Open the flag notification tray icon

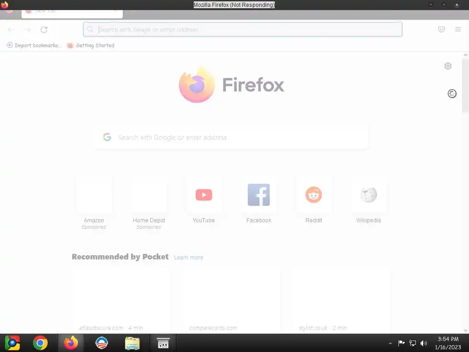(x=401, y=343)
